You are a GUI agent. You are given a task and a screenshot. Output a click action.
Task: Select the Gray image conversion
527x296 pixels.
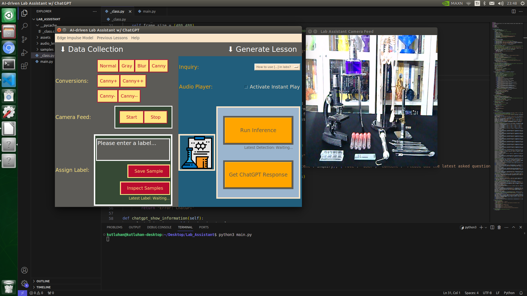point(126,66)
